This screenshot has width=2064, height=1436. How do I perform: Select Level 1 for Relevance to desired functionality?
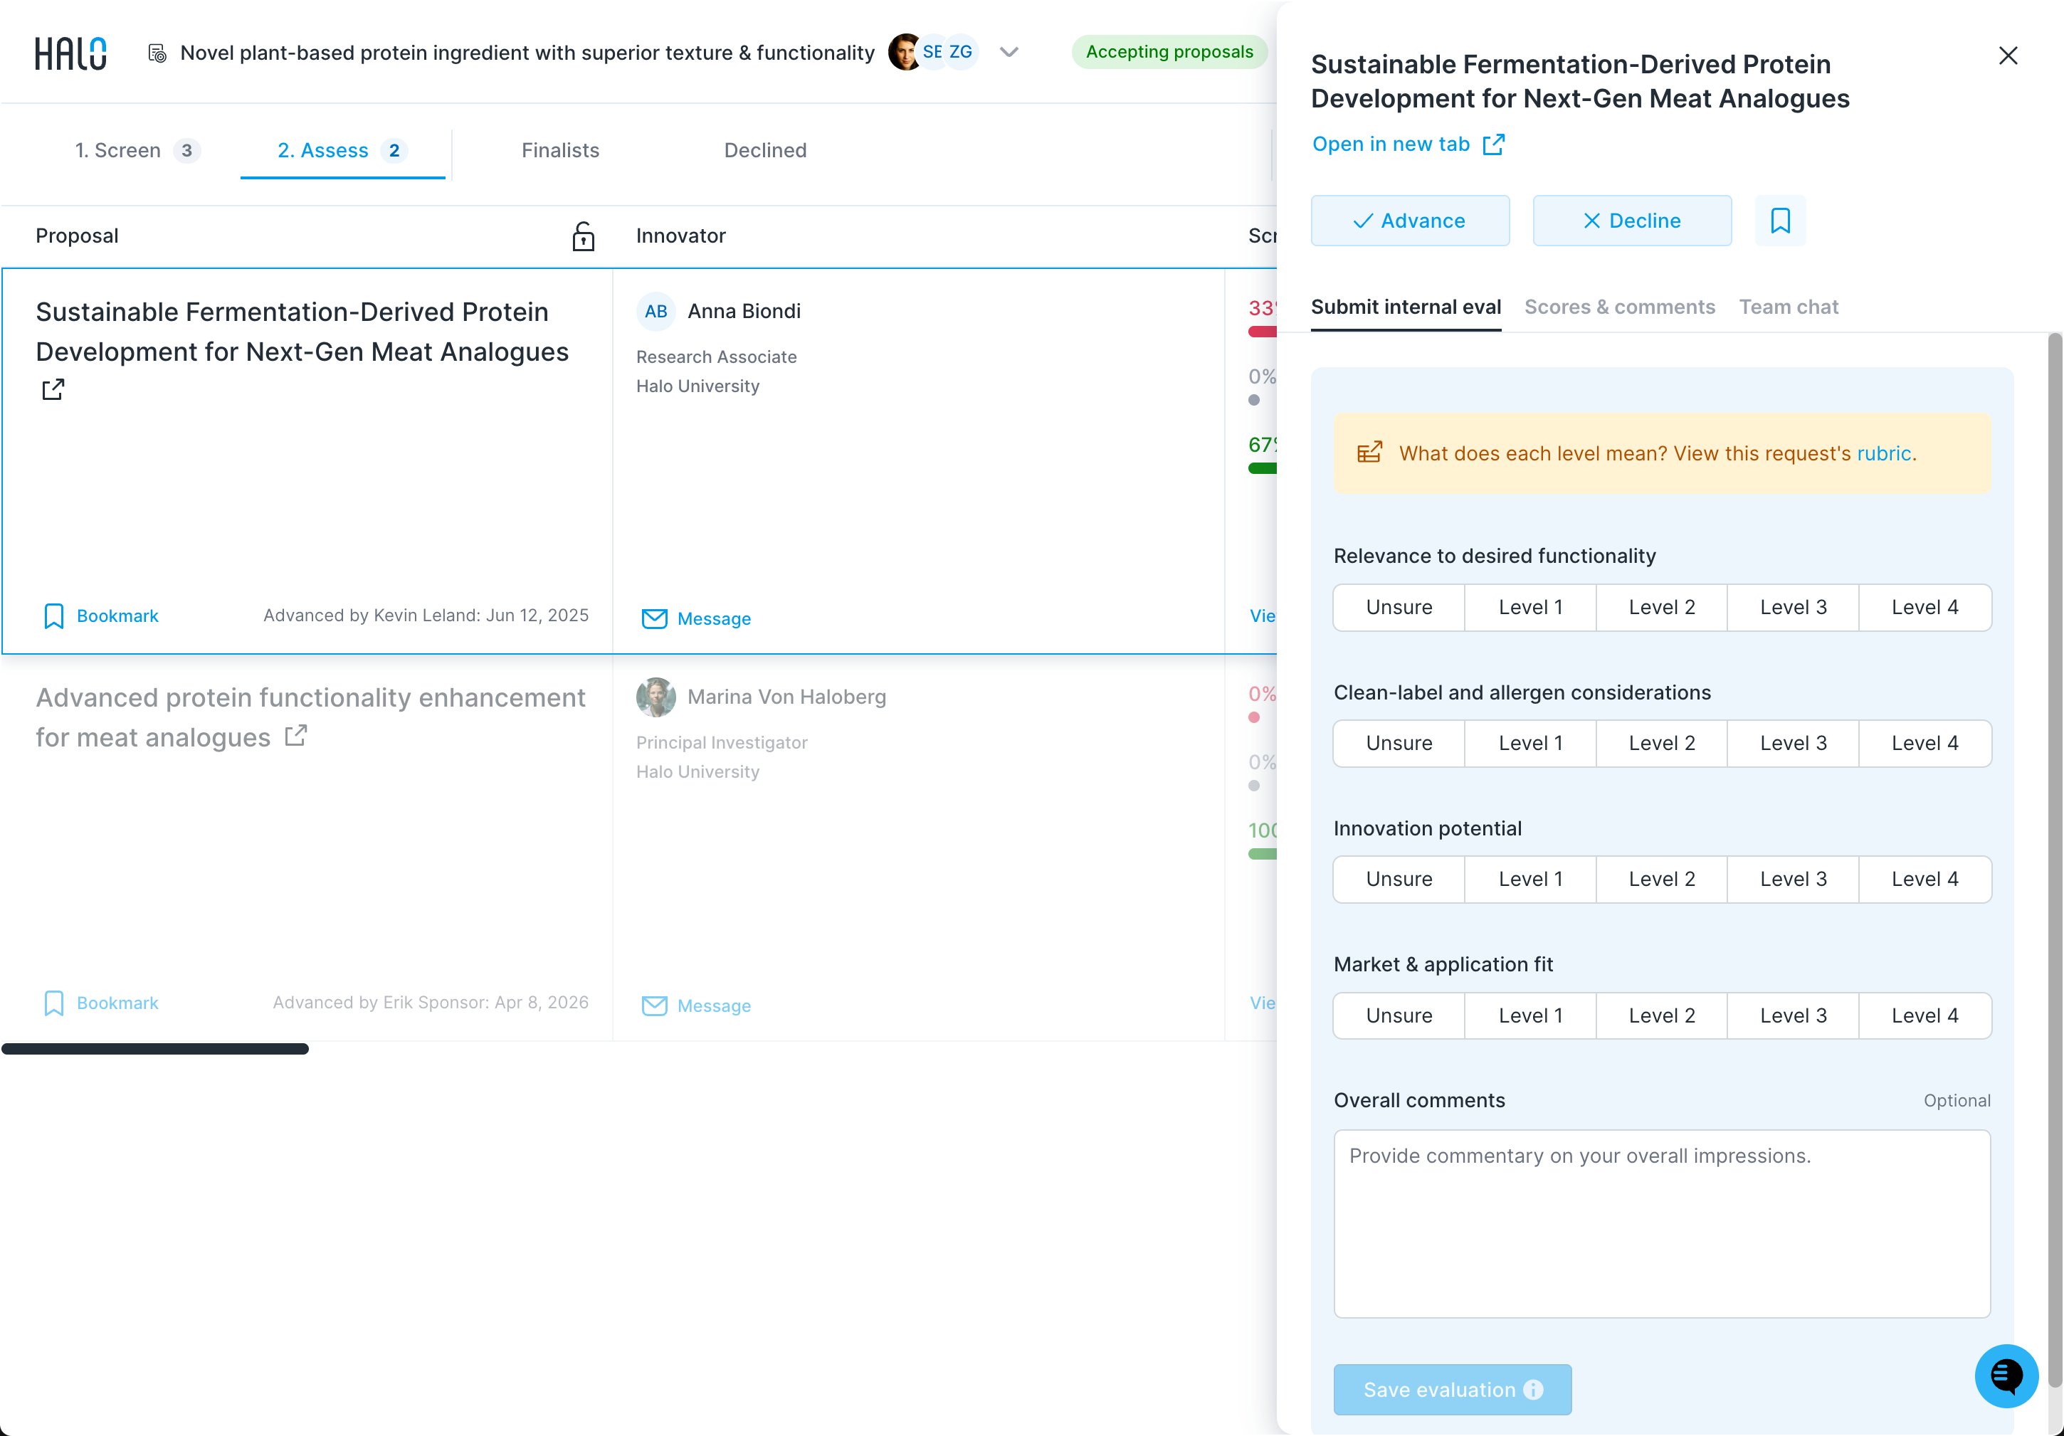(1530, 608)
